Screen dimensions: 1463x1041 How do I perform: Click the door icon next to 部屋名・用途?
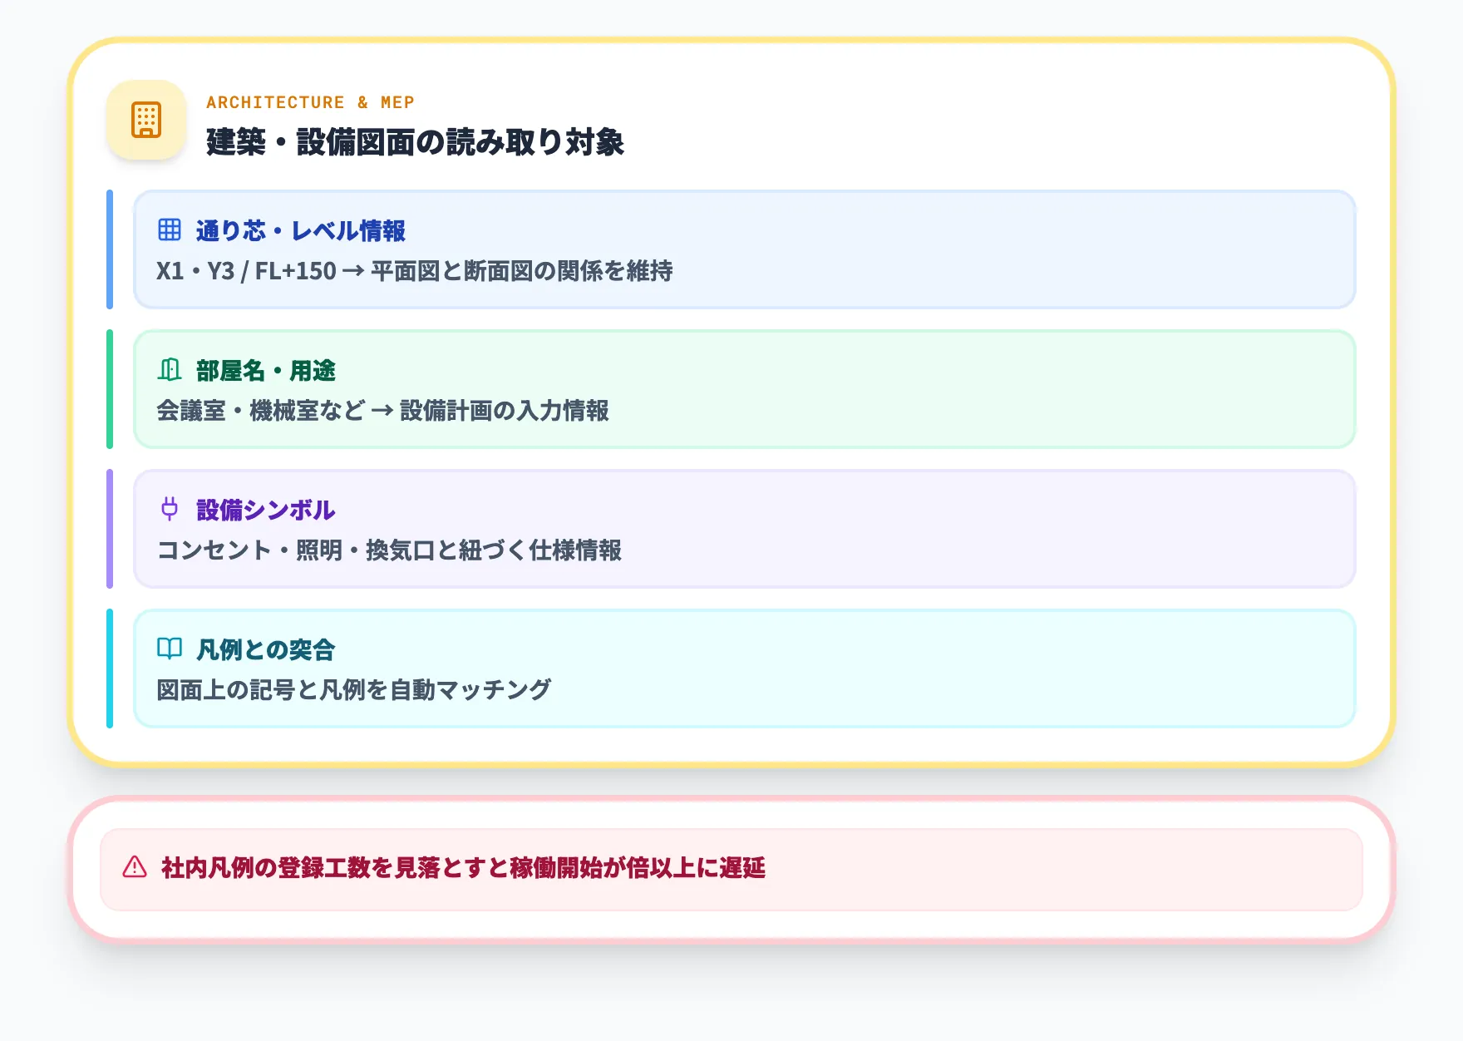click(x=170, y=372)
